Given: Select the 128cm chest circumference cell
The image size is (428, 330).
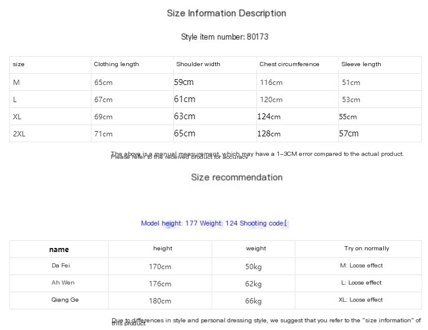Looking at the screenshot, I should point(269,134).
